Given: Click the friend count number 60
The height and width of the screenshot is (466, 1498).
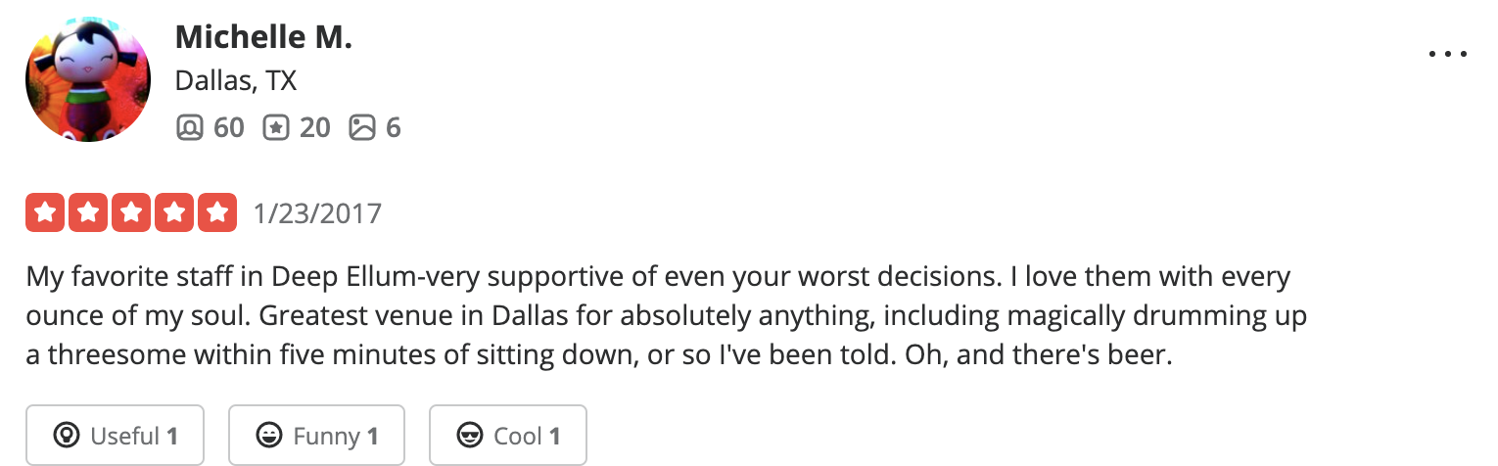Looking at the screenshot, I should (228, 127).
